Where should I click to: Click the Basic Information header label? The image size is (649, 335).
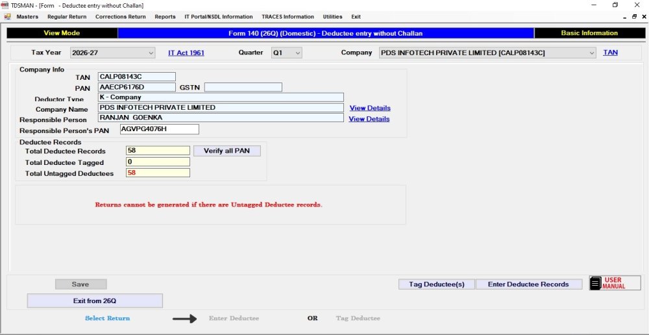click(589, 33)
